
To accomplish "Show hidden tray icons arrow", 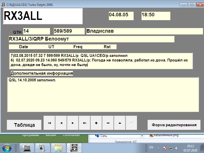I will (158, 148).
